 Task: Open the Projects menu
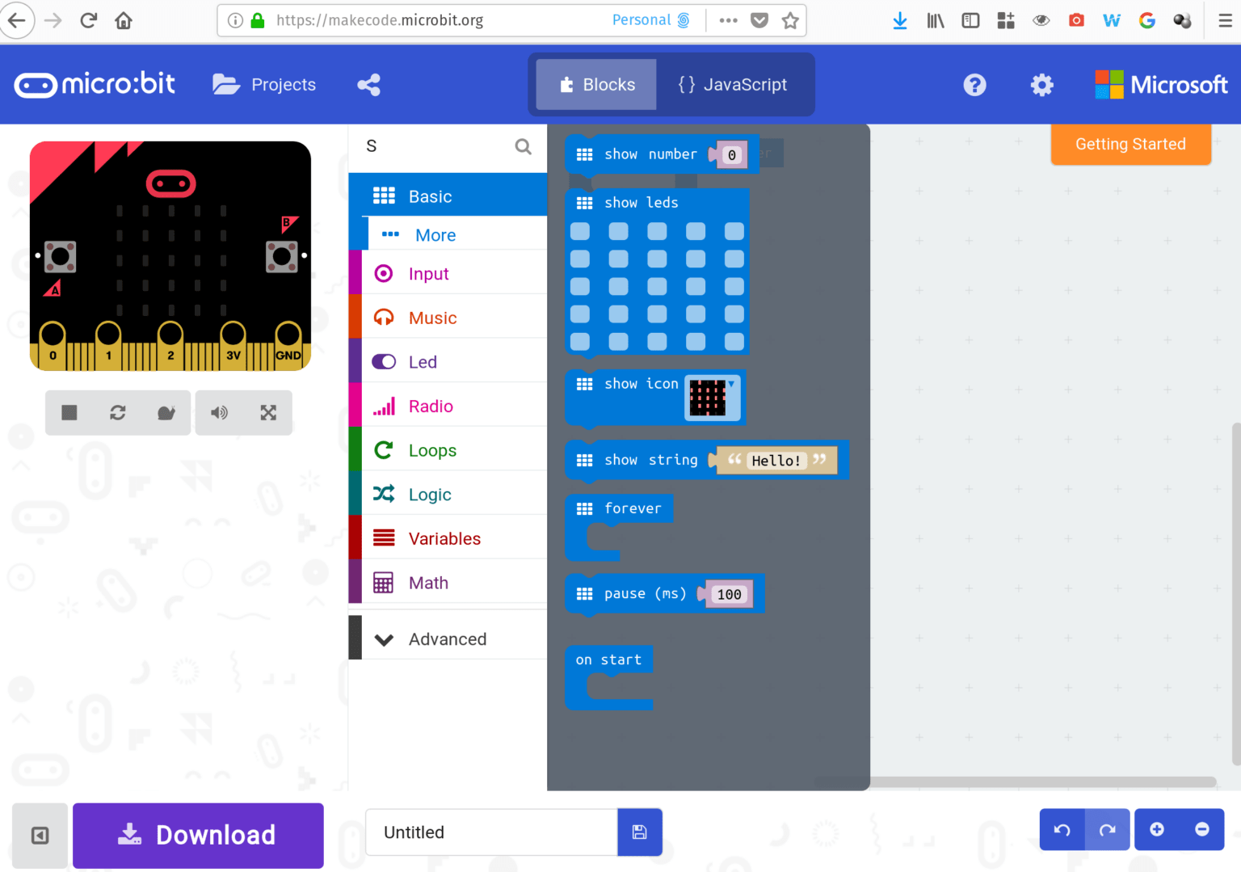click(264, 84)
